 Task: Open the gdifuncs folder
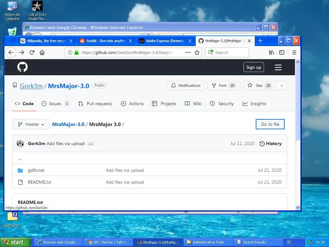36,170
